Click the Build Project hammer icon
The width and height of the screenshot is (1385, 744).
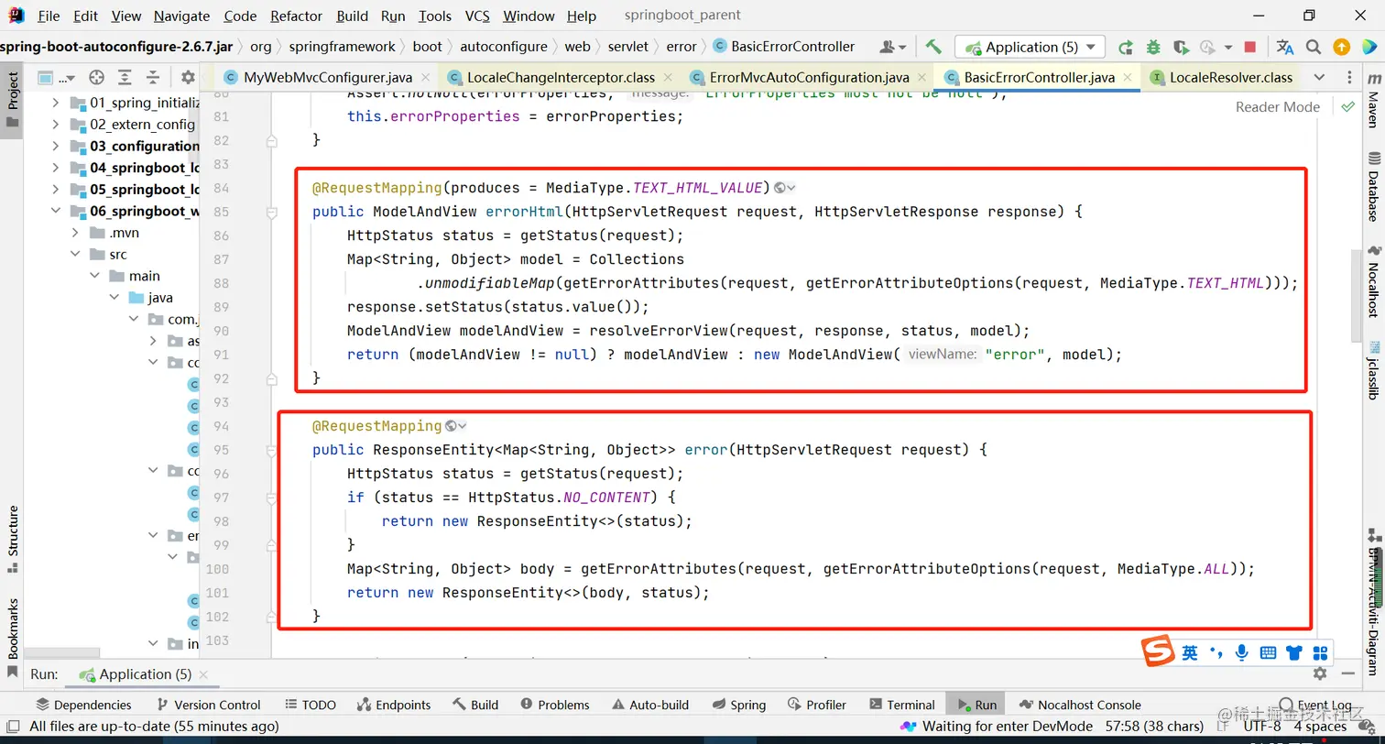point(933,47)
